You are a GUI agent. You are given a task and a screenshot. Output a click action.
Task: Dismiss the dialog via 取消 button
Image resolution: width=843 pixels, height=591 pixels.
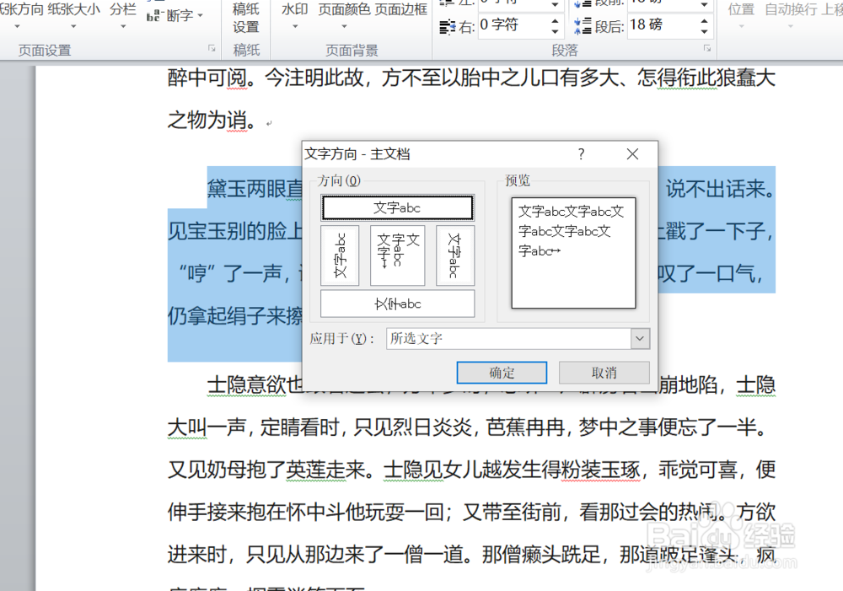click(x=607, y=372)
